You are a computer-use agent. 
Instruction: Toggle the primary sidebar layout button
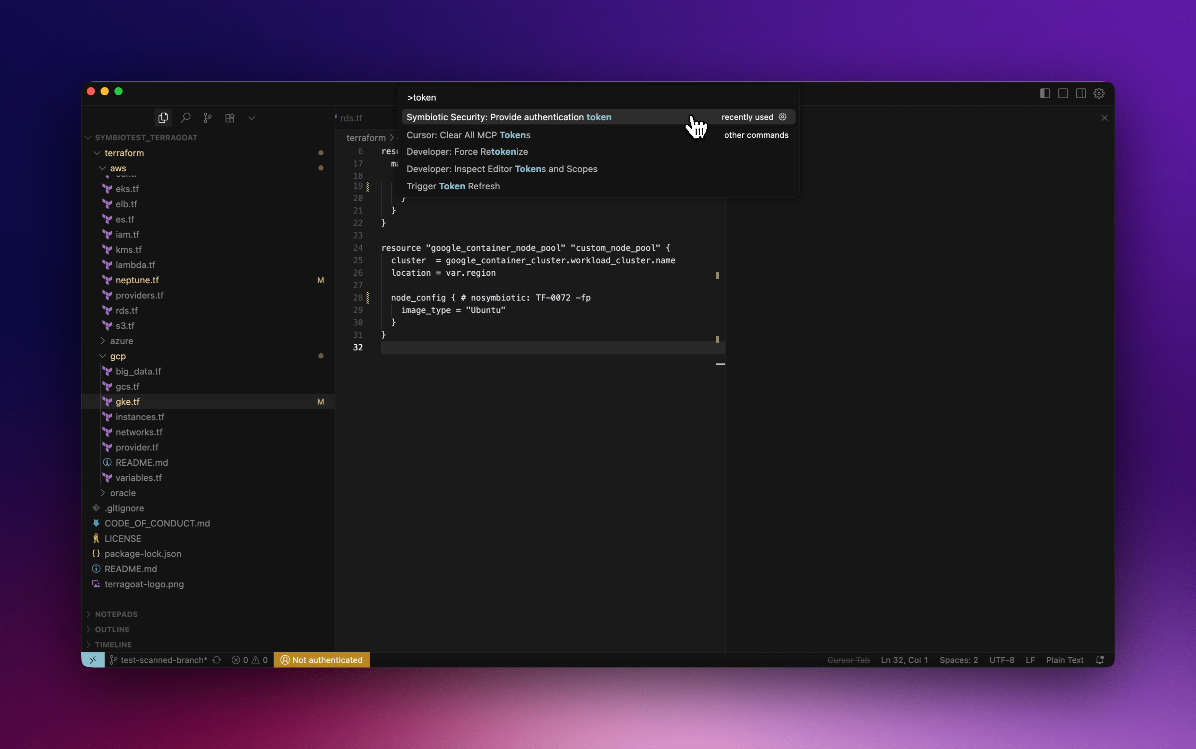[x=1045, y=93]
